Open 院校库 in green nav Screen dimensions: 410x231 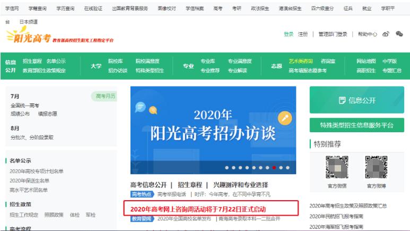[115, 61]
